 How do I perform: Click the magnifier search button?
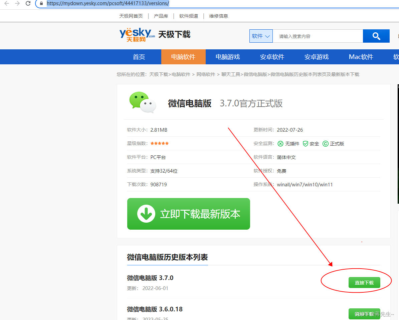pyautogui.click(x=376, y=36)
